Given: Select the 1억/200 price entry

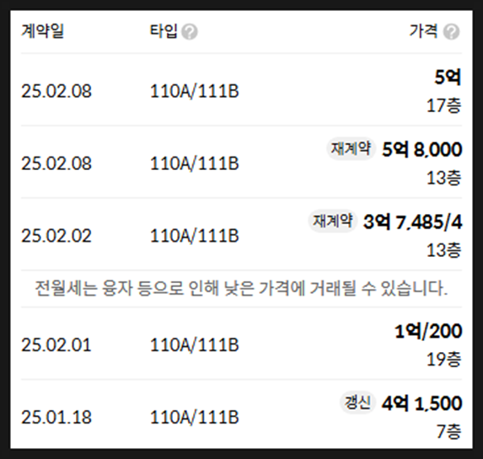Looking at the screenshot, I should click(x=428, y=331).
